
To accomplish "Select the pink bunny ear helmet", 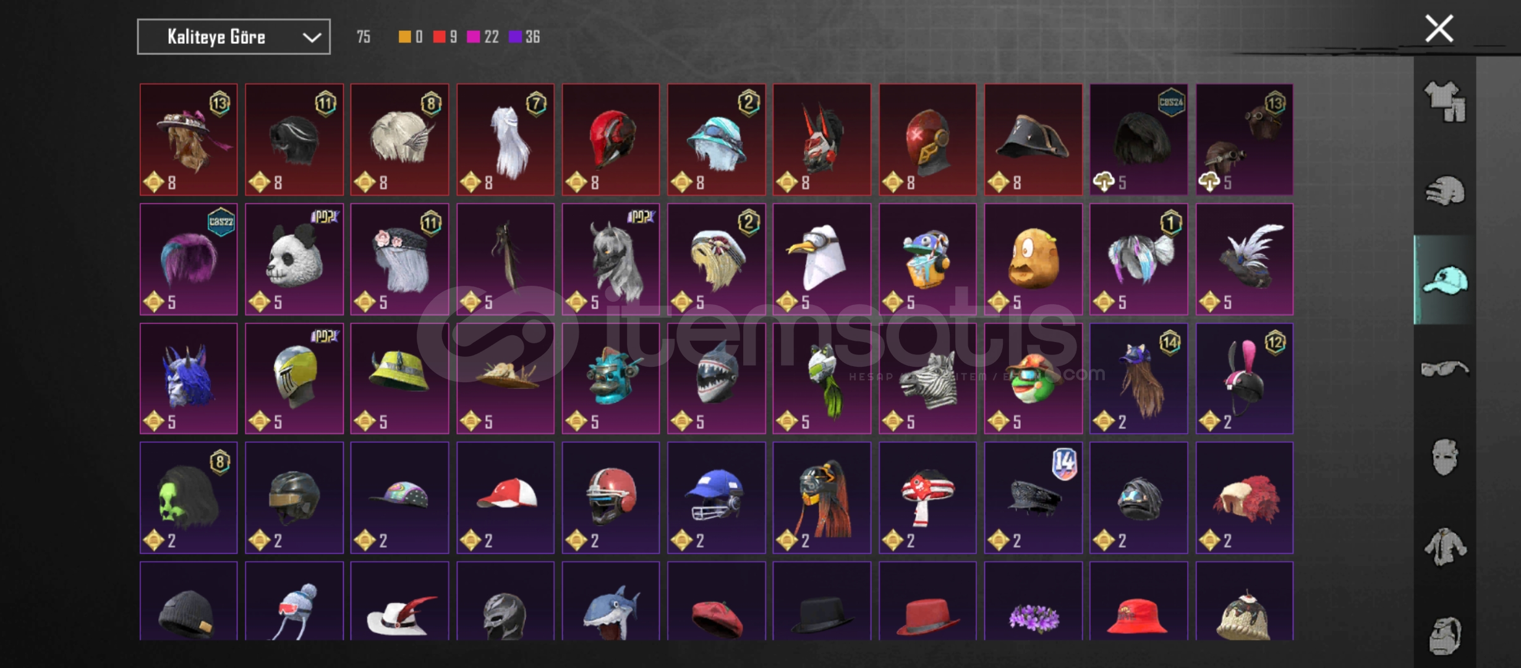I will (x=1244, y=379).
